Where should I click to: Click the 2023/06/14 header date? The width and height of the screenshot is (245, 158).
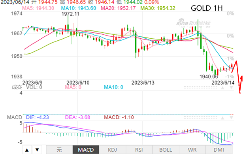pos(15,2)
